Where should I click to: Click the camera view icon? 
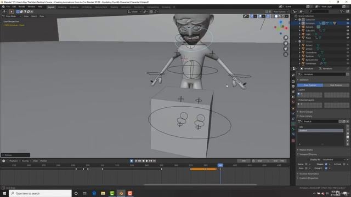point(286,49)
